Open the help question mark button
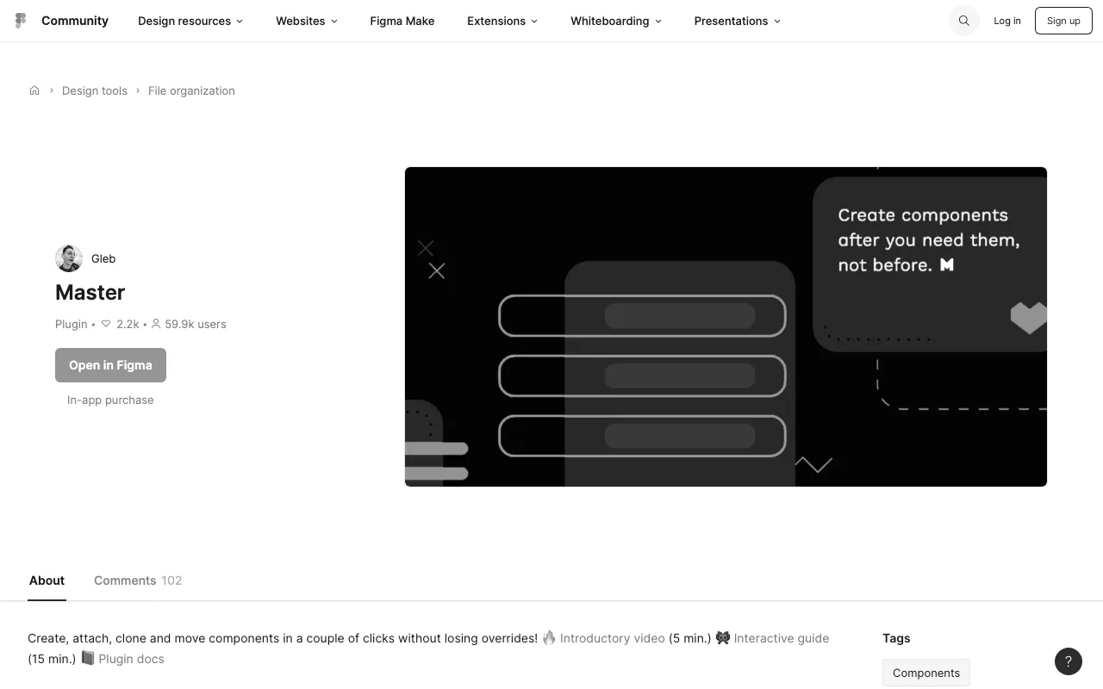 pos(1069,661)
